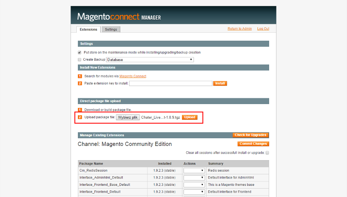Open the Actions dropdown for Interface_Frontend_Base_Default
347x197 pixels.
pyautogui.click(x=194, y=185)
